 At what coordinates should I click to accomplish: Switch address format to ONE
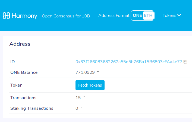(x=137, y=16)
